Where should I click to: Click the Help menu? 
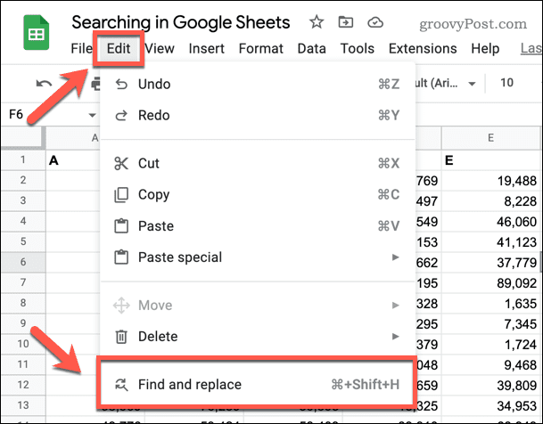coord(485,48)
